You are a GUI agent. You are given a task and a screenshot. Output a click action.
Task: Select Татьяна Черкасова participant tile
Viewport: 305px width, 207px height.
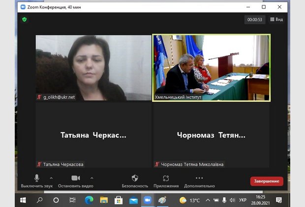click(93, 135)
